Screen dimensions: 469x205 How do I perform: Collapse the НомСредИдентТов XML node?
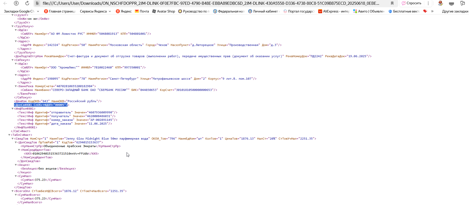click(x=19, y=150)
